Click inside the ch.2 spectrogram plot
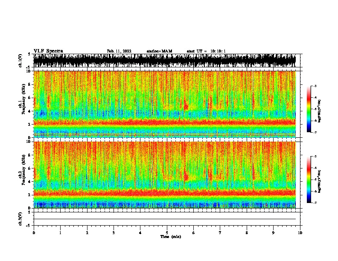This screenshot has width=338, height=261. (x=164, y=175)
